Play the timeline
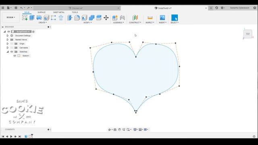 11,137
